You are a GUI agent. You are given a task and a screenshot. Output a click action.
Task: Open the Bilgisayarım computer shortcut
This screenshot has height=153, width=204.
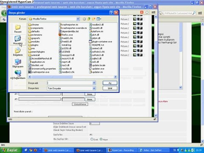coord(18,63)
